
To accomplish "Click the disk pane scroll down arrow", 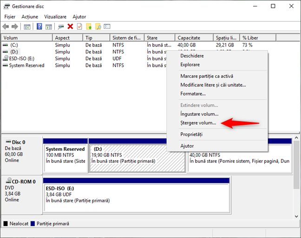I will tap(296, 216).
